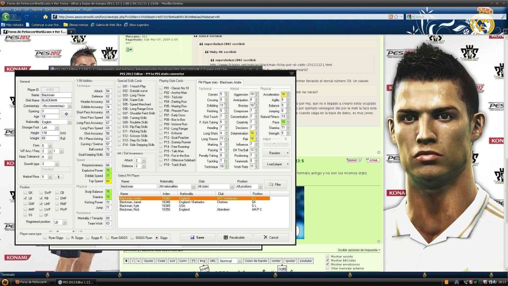This screenshot has height=286, width=508.
Task: Click Cancel button
Action: (271, 238)
